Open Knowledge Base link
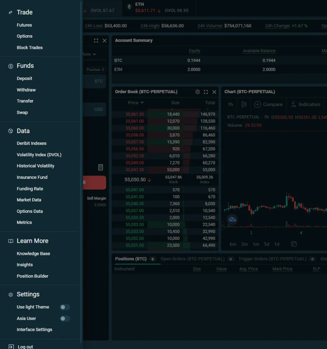The image size is (327, 349). [x=33, y=254]
